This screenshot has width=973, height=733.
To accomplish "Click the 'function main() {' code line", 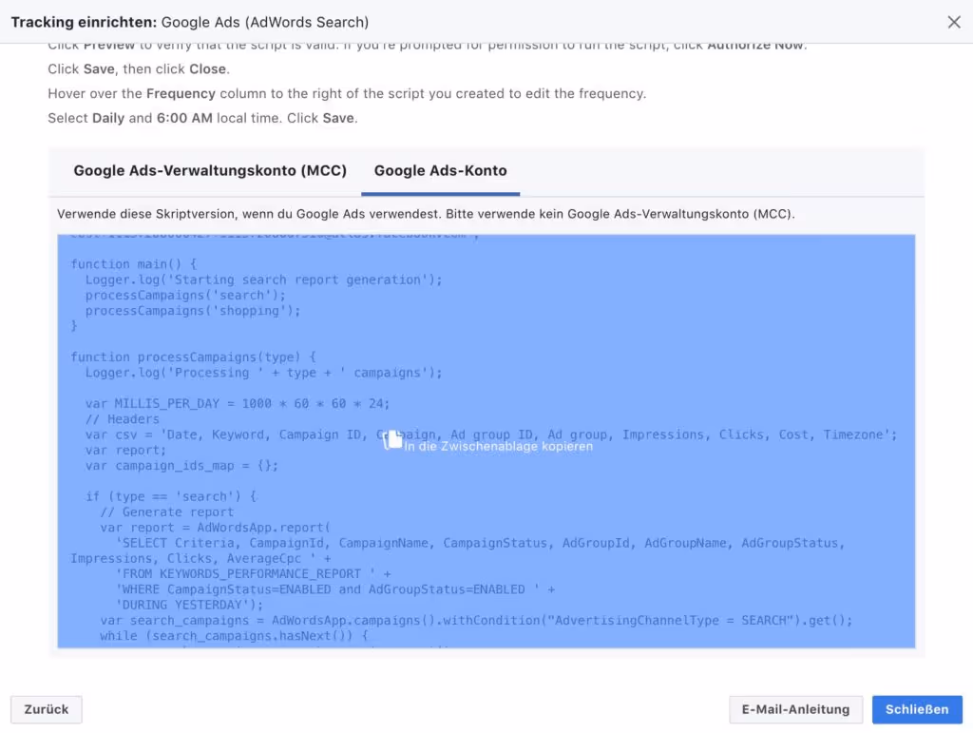I will coord(133,264).
